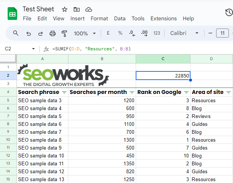233x183 pixels.
Task: Open the File menu
Action: tap(27, 18)
